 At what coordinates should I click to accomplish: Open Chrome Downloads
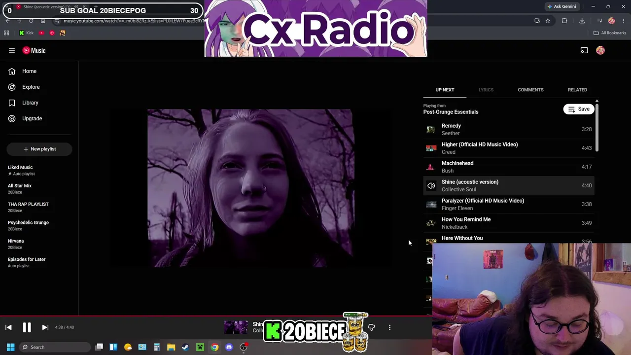coord(582,21)
